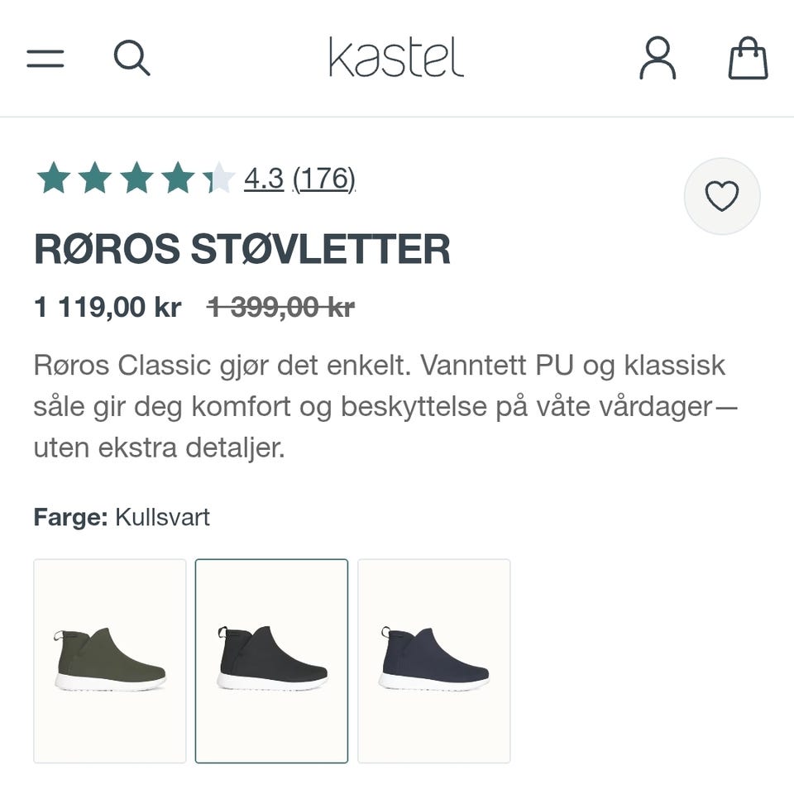The height and width of the screenshot is (799, 794).
Task: Open the search magnifier
Action: click(132, 58)
